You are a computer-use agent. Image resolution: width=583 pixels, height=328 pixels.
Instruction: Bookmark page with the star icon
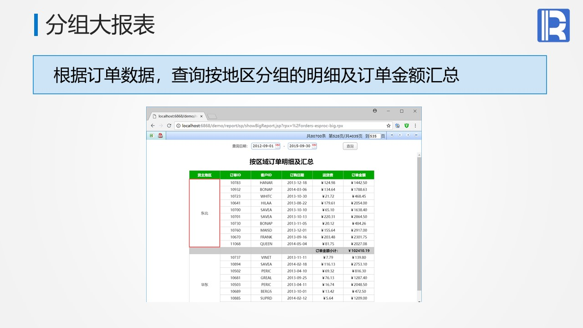389,126
